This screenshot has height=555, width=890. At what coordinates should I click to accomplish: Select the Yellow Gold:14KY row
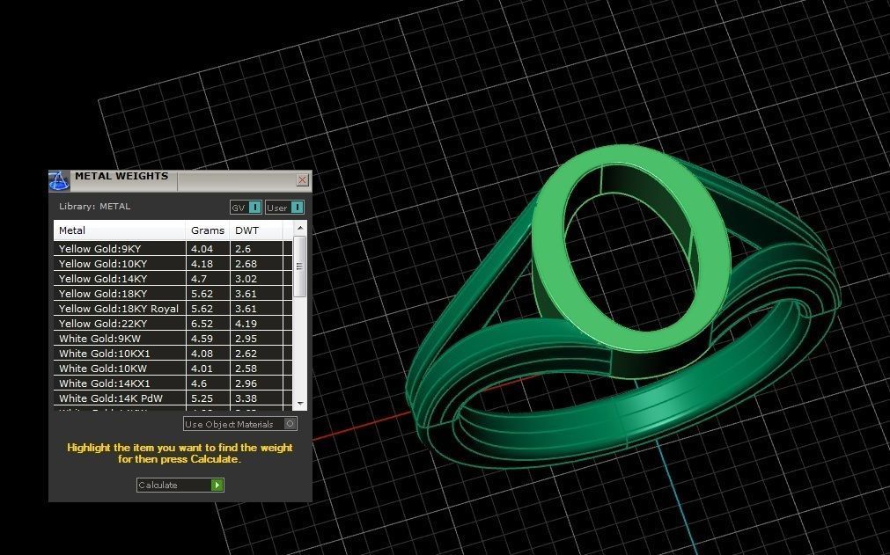(x=120, y=279)
